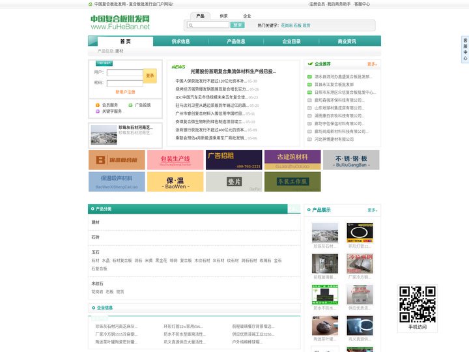
Task: Open the 产品信息 navigation item
Action: [x=236, y=41]
